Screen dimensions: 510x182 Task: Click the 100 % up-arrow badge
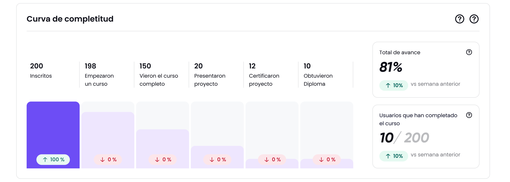coord(53,160)
